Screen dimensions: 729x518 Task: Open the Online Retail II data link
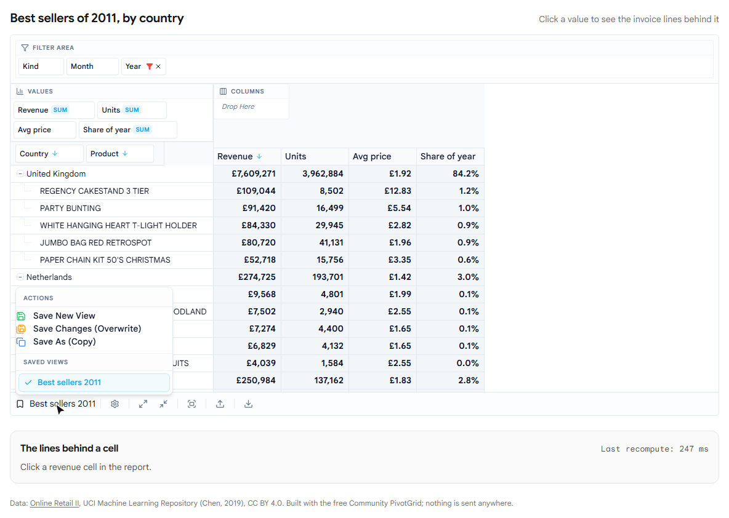pyautogui.click(x=54, y=503)
